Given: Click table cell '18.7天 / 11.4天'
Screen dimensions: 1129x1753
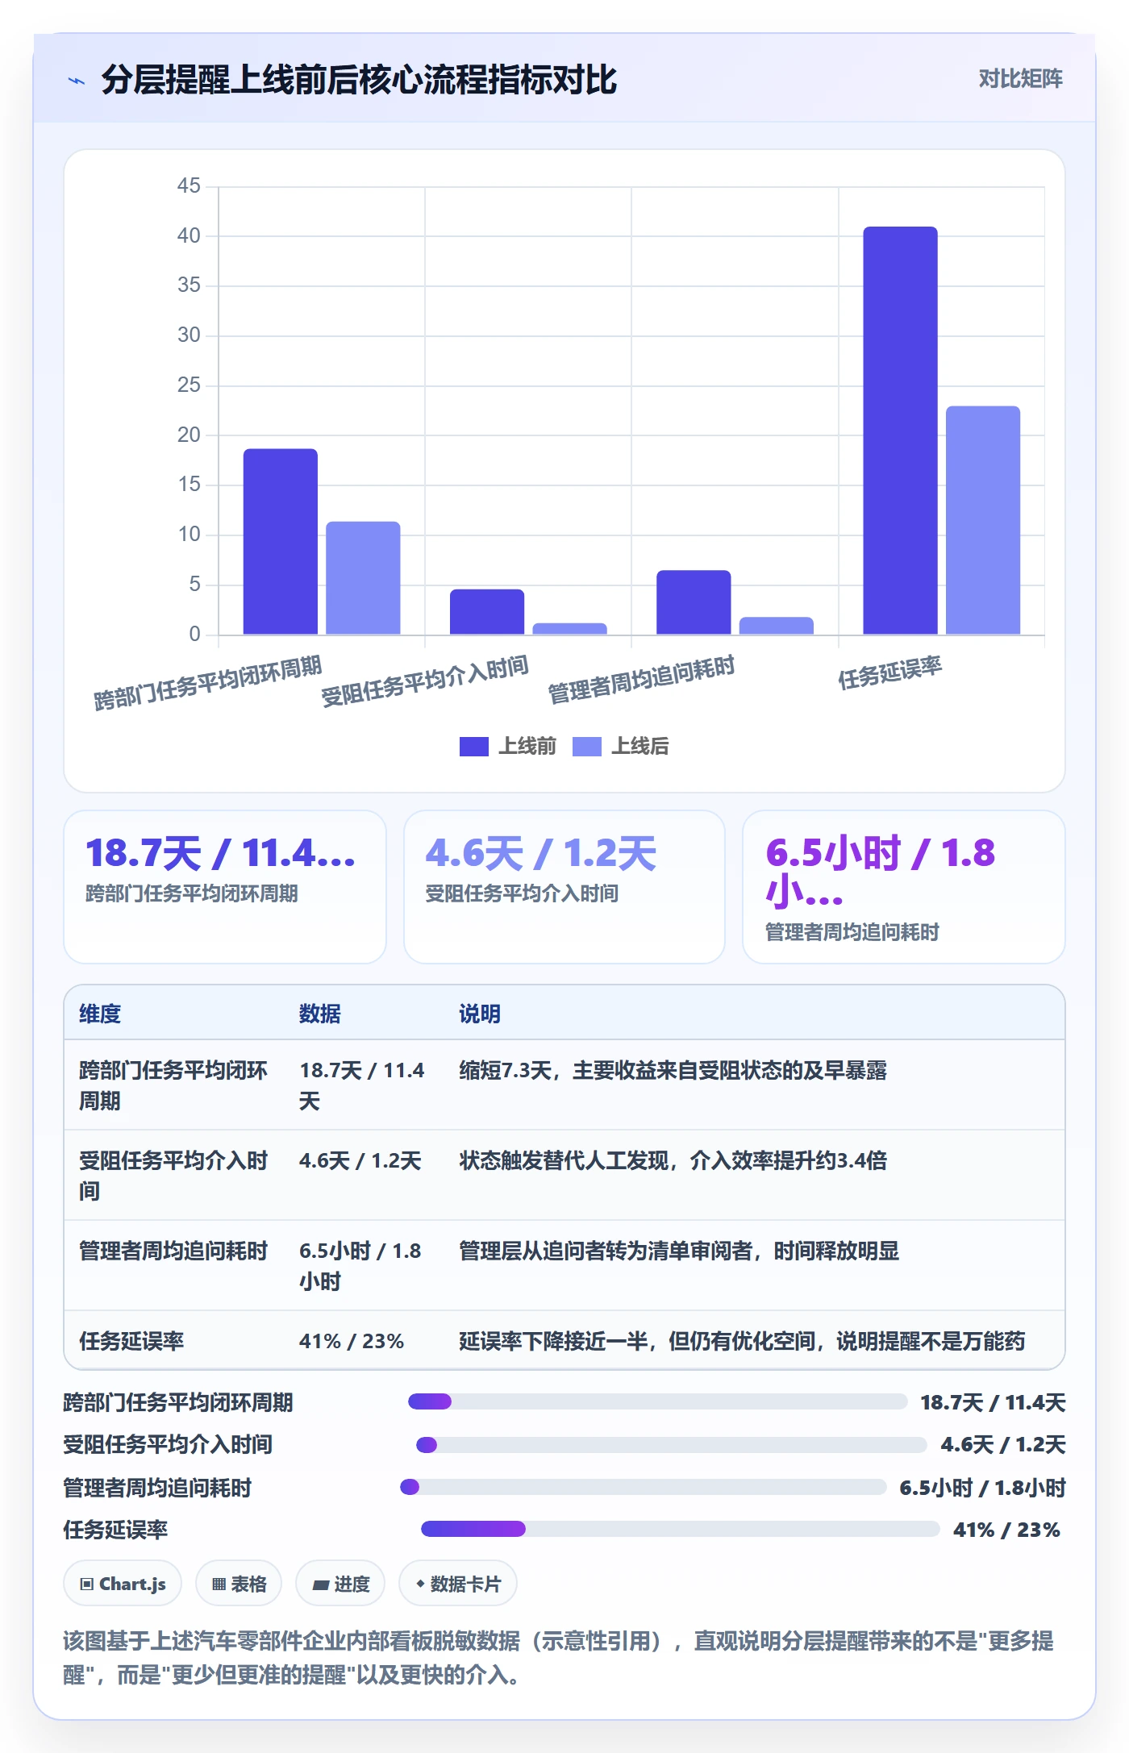Looking at the screenshot, I should (x=362, y=1085).
